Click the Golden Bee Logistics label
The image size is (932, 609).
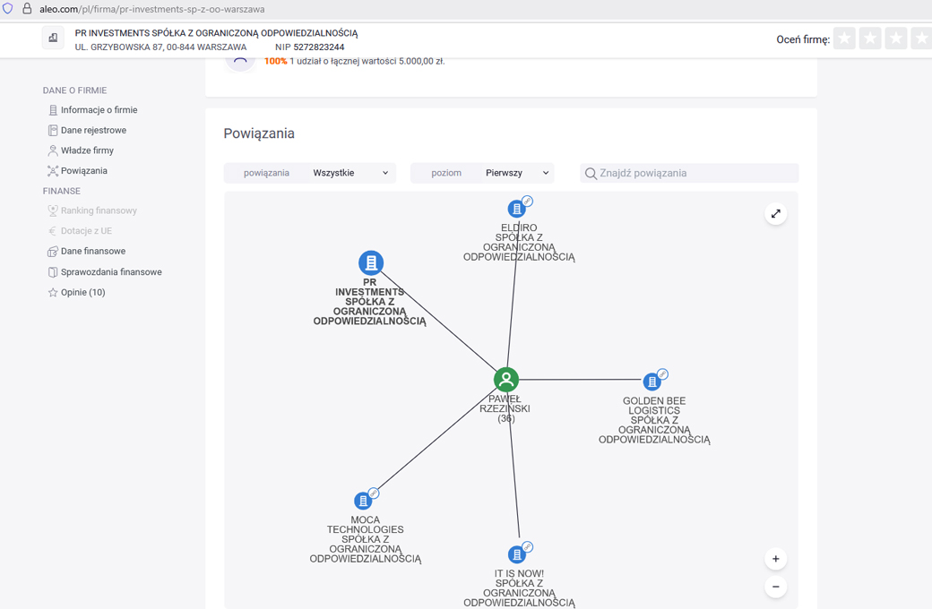click(x=654, y=420)
